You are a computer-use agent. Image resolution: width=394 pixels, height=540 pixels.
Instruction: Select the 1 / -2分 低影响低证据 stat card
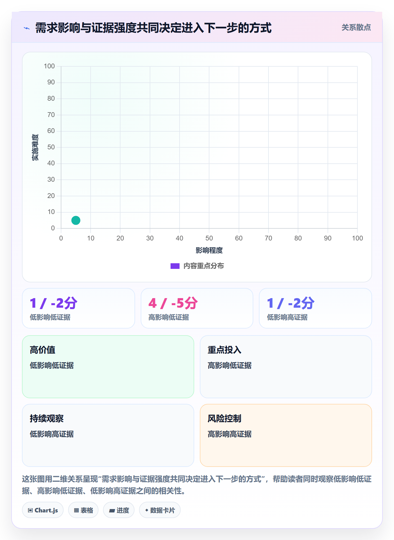click(x=79, y=308)
